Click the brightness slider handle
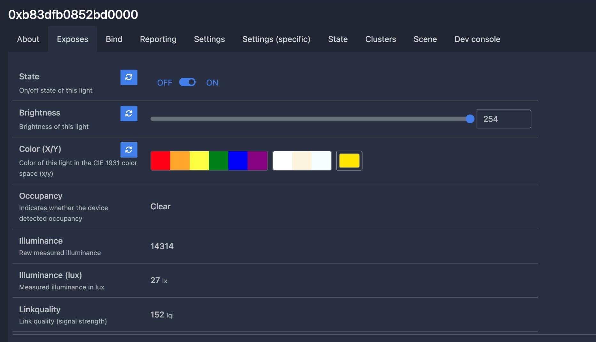Screen dimensions: 596x342 point(470,119)
